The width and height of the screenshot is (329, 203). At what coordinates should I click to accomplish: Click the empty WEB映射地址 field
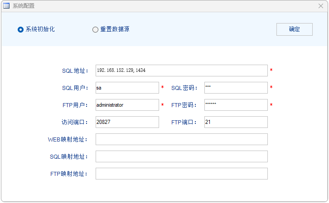181,139
